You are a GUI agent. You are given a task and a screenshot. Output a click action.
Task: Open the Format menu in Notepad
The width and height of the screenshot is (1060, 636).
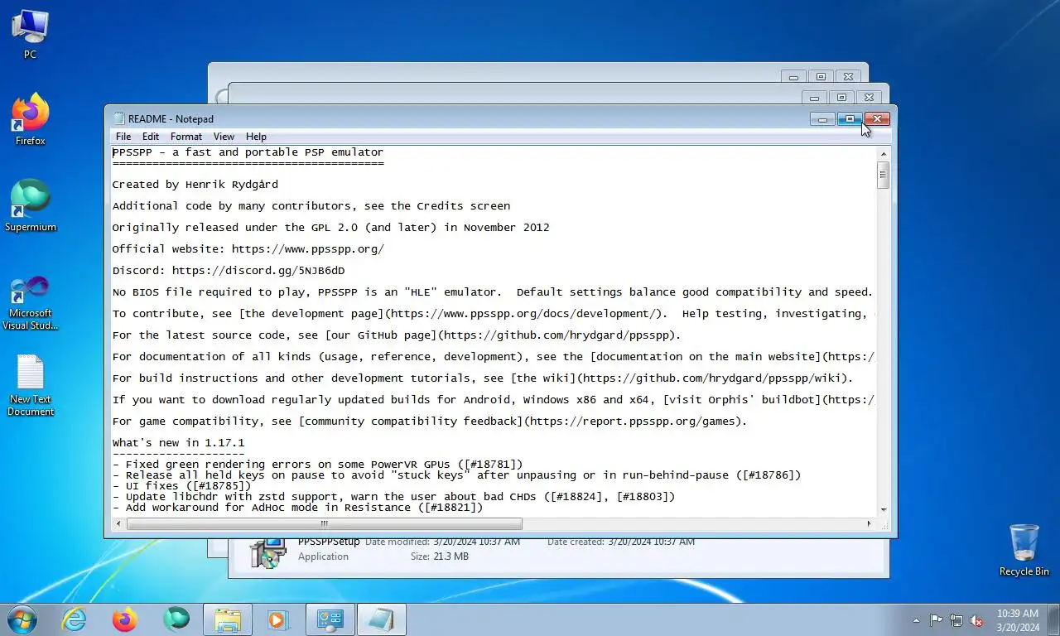[186, 137]
